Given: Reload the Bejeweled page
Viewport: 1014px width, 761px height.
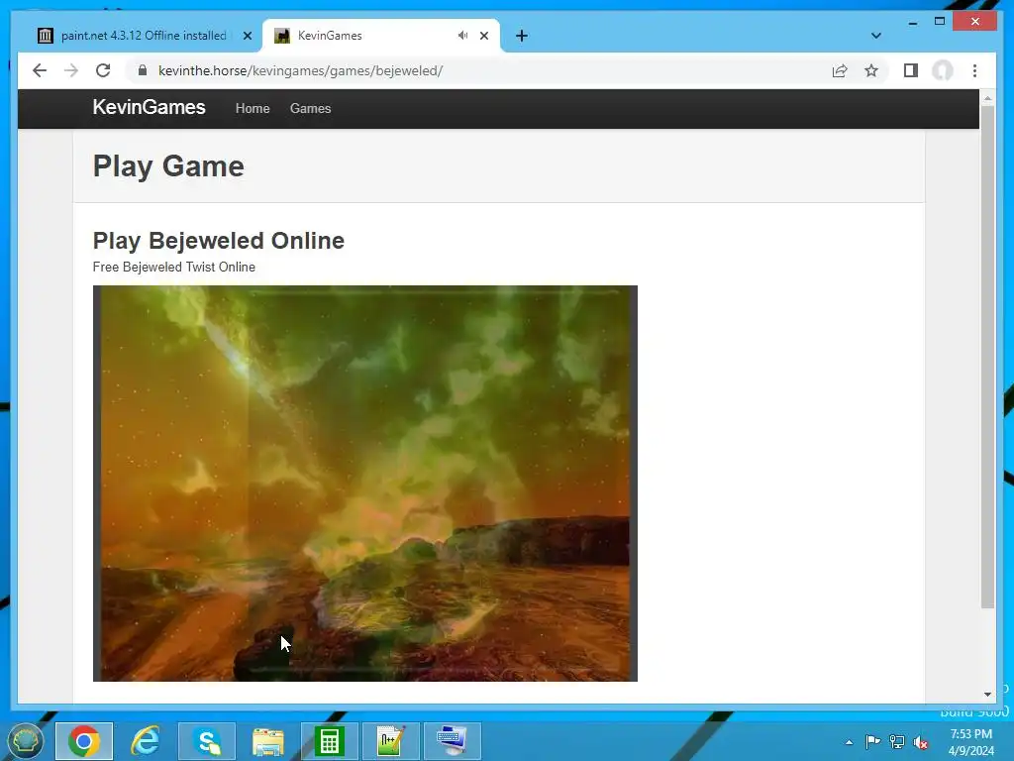Looking at the screenshot, I should pyautogui.click(x=103, y=70).
